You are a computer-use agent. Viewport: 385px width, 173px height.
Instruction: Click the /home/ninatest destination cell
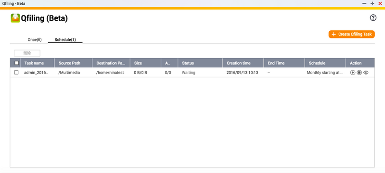pos(110,73)
